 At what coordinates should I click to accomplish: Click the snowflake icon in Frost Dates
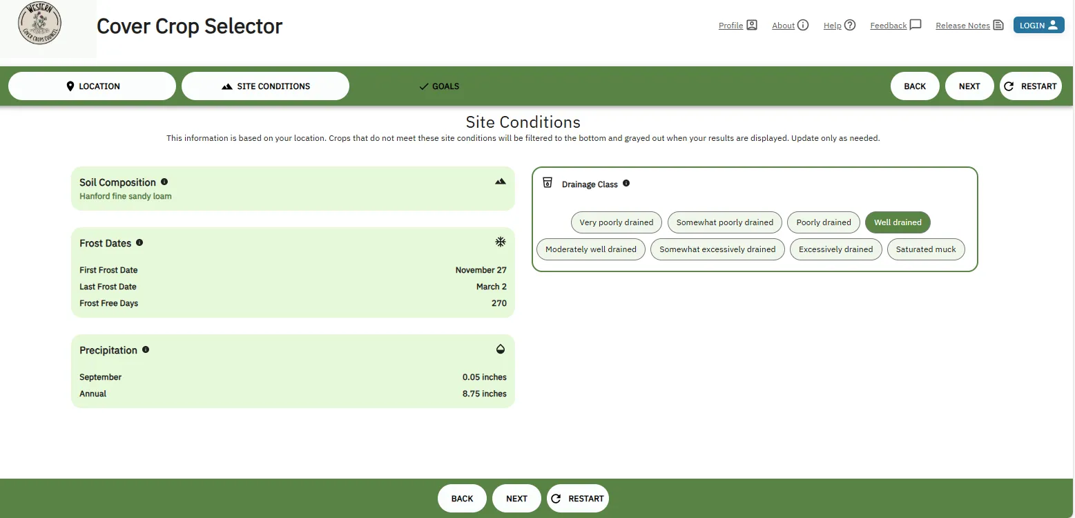(500, 242)
